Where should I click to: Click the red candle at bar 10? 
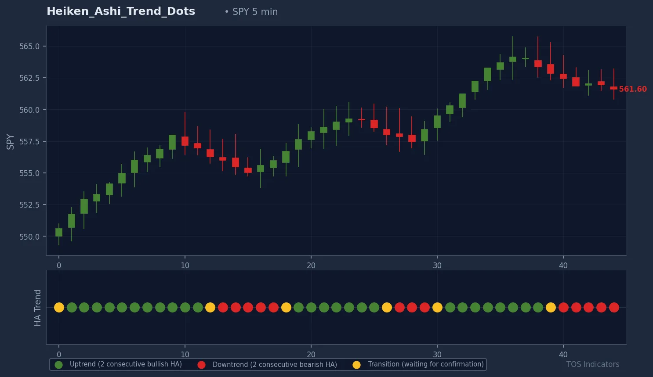pos(185,141)
